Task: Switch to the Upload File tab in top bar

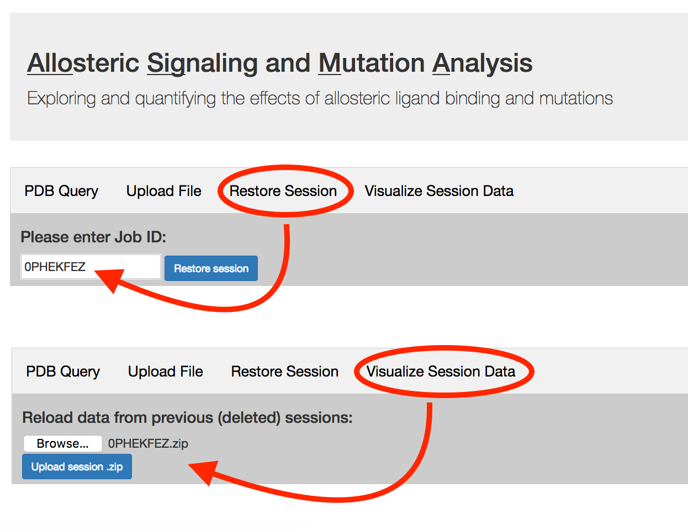Action: (163, 190)
